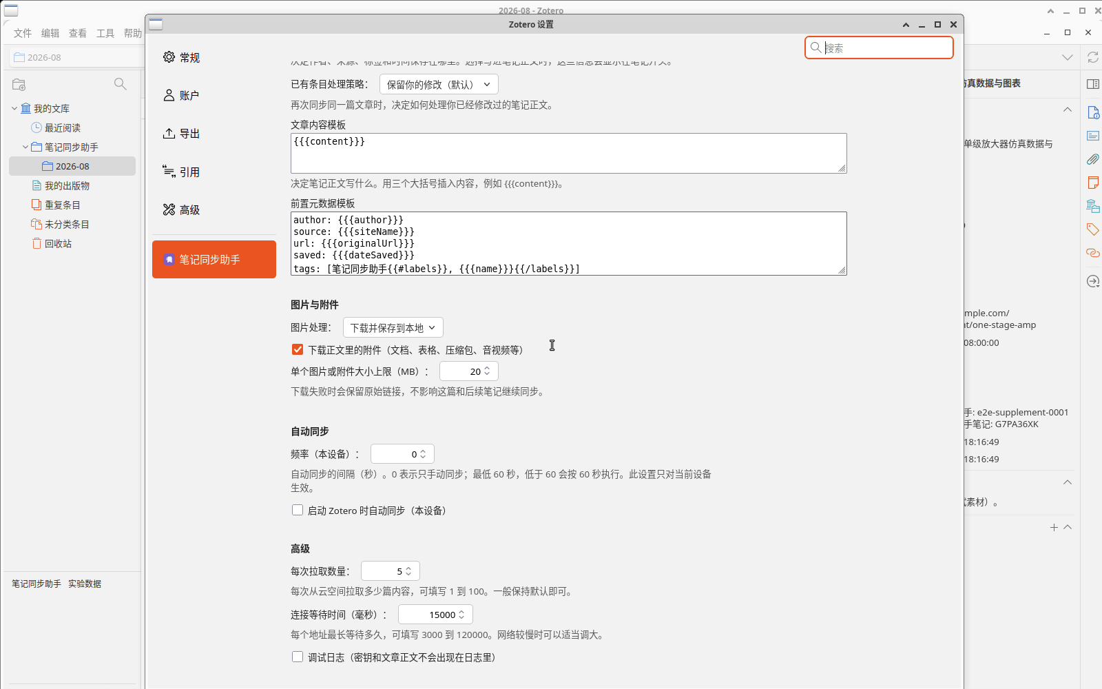Click the collection search magnifier icon
This screenshot has width=1102, height=689.
click(x=120, y=84)
